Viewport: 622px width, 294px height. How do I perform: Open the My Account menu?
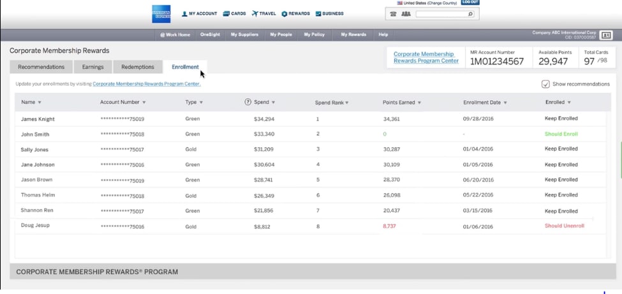click(199, 13)
